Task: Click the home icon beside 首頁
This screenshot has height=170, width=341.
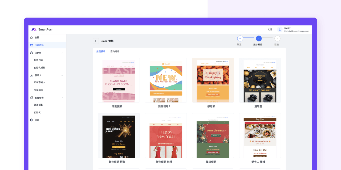Action: click(32, 37)
